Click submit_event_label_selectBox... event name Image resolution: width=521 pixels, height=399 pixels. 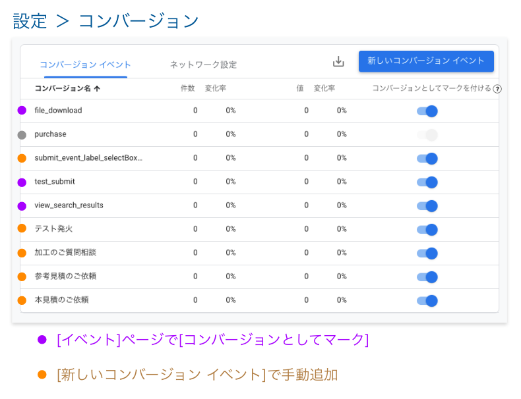pos(88,158)
